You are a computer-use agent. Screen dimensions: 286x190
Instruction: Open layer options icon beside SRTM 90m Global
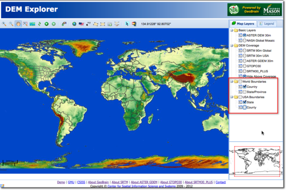(240, 51)
